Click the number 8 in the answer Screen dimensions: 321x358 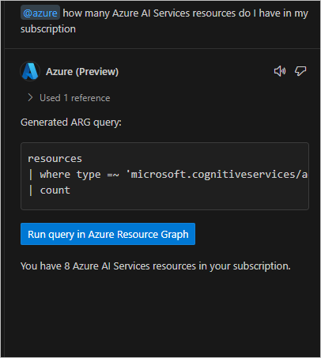[x=67, y=266]
